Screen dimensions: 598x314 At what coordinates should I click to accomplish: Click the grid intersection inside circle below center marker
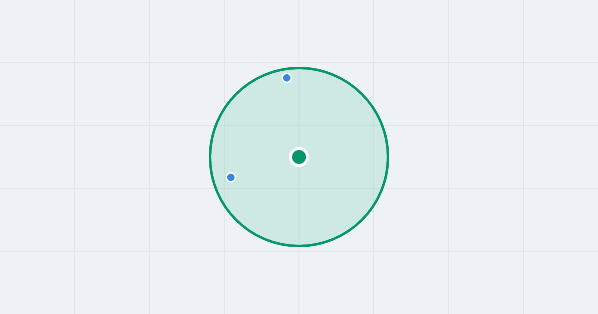(299, 188)
